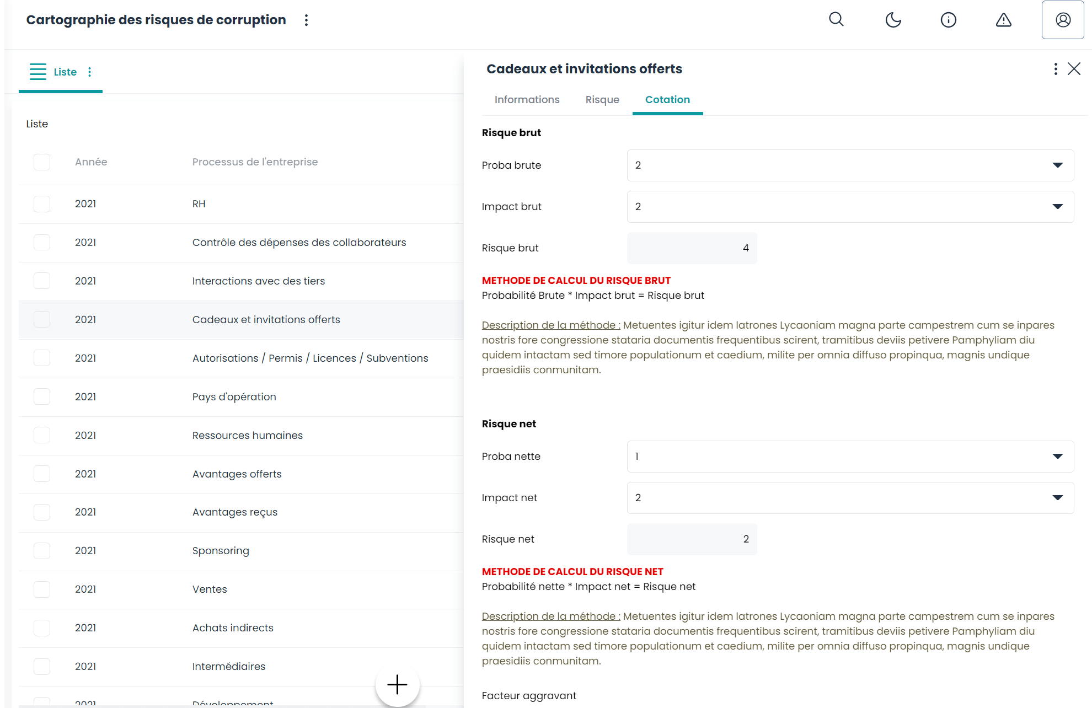Viewport: 1092px width, 708px height.
Task: Open Contrôle des dépenses des collaborateurs entry
Action: coord(299,243)
